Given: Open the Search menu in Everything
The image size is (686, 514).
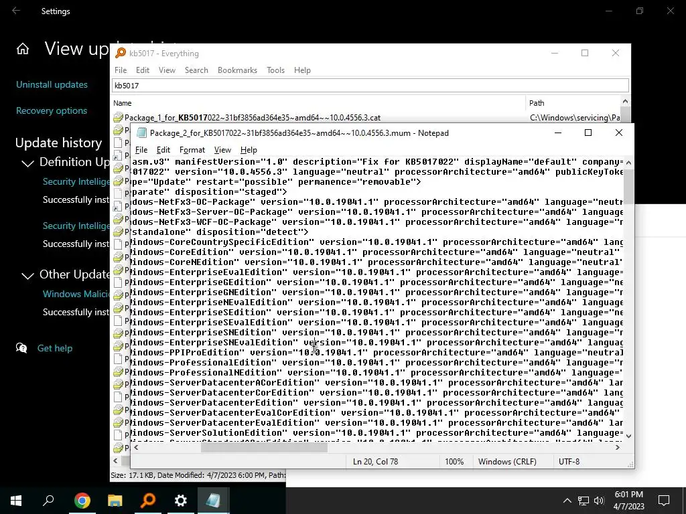Looking at the screenshot, I should tap(196, 70).
